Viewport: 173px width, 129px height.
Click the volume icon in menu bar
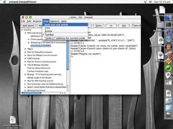point(150,2)
